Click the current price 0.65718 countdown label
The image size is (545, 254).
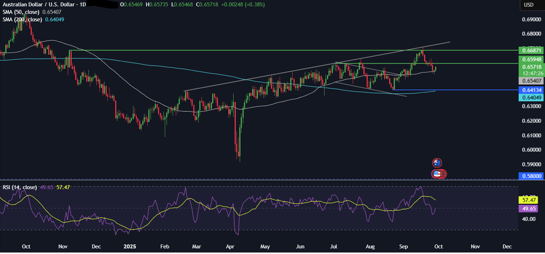point(531,69)
